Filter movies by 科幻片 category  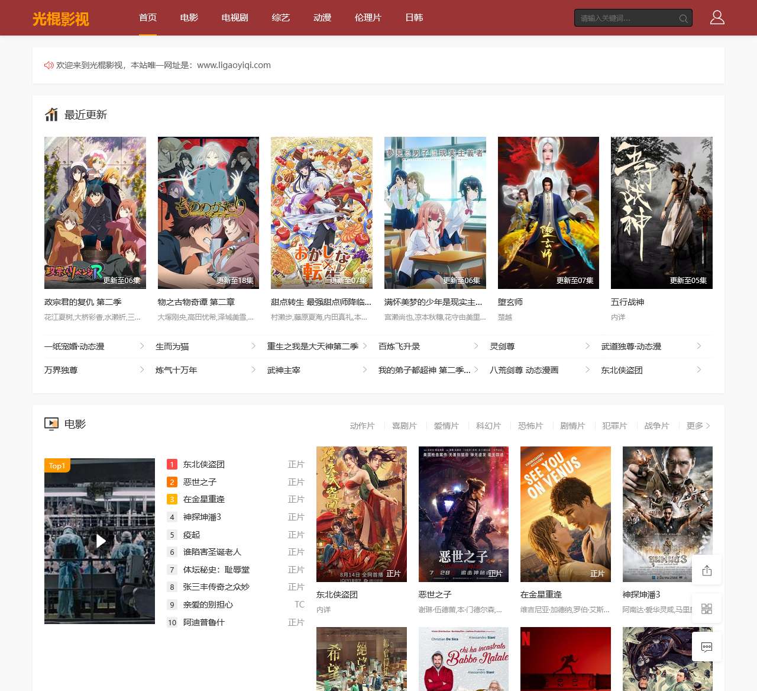point(488,426)
